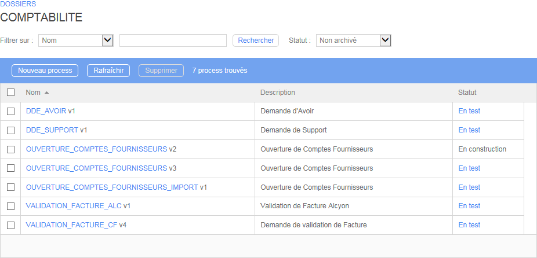Click En test status of VALIDATION_FACTURE_CF
Screen dimensions: 537x258
pyautogui.click(x=469, y=225)
